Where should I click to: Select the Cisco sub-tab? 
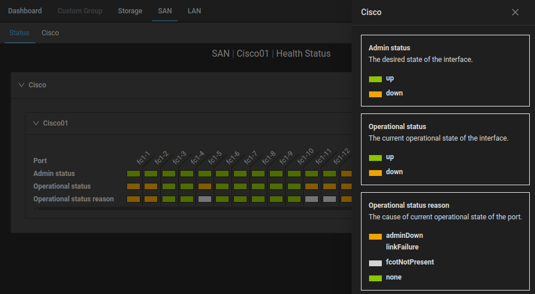[x=50, y=33]
